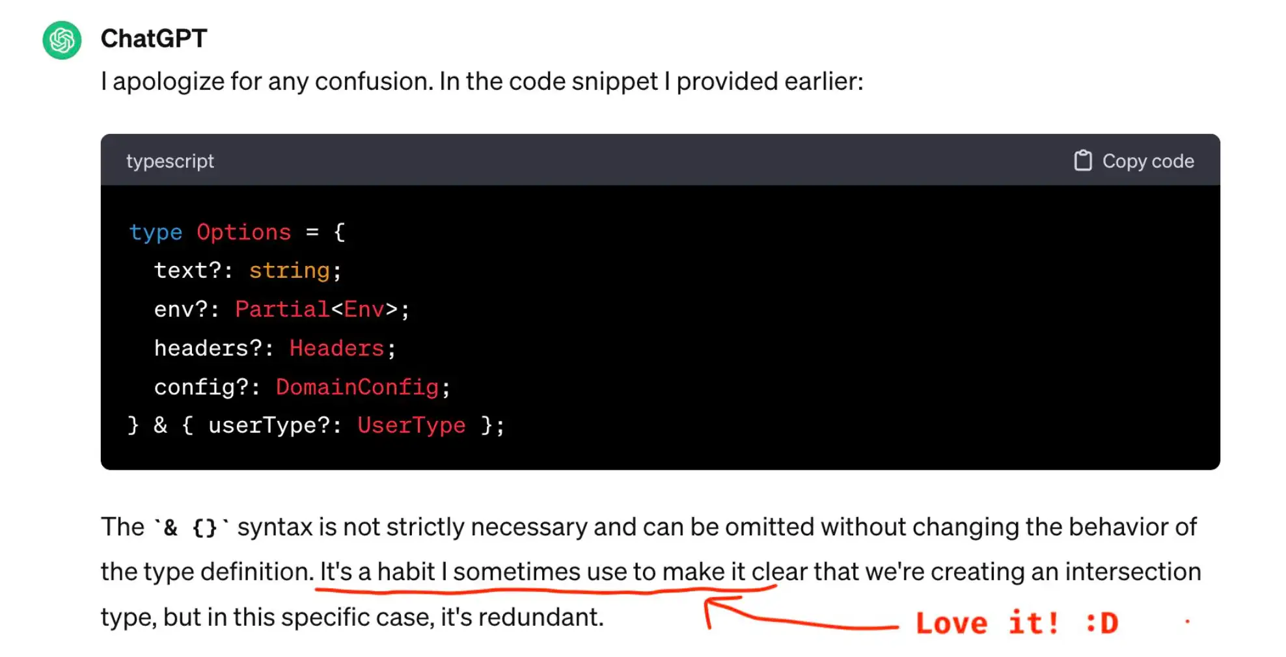Click the 'Options' type name in code
Viewport: 1286px width, 657px height.
point(243,232)
